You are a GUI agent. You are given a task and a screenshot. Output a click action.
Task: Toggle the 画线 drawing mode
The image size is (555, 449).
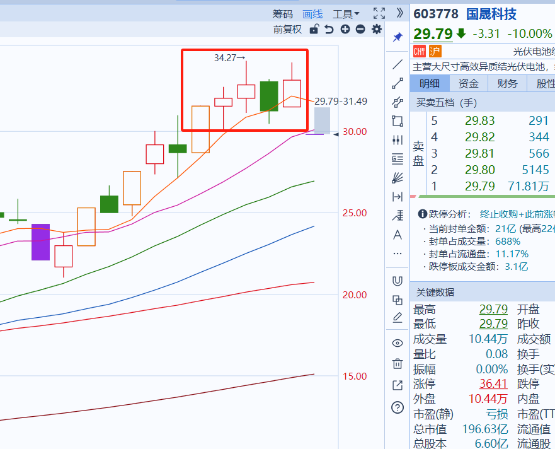(x=312, y=14)
